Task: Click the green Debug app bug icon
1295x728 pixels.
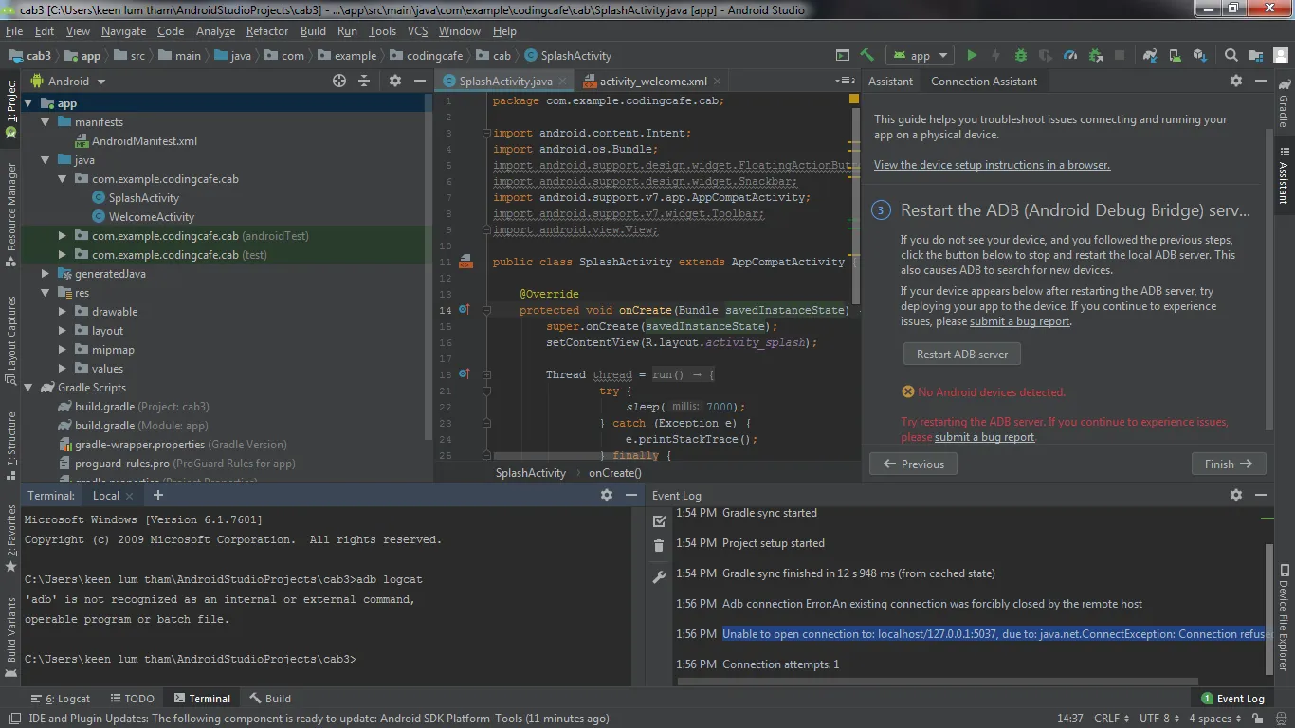Action: pos(1021,56)
